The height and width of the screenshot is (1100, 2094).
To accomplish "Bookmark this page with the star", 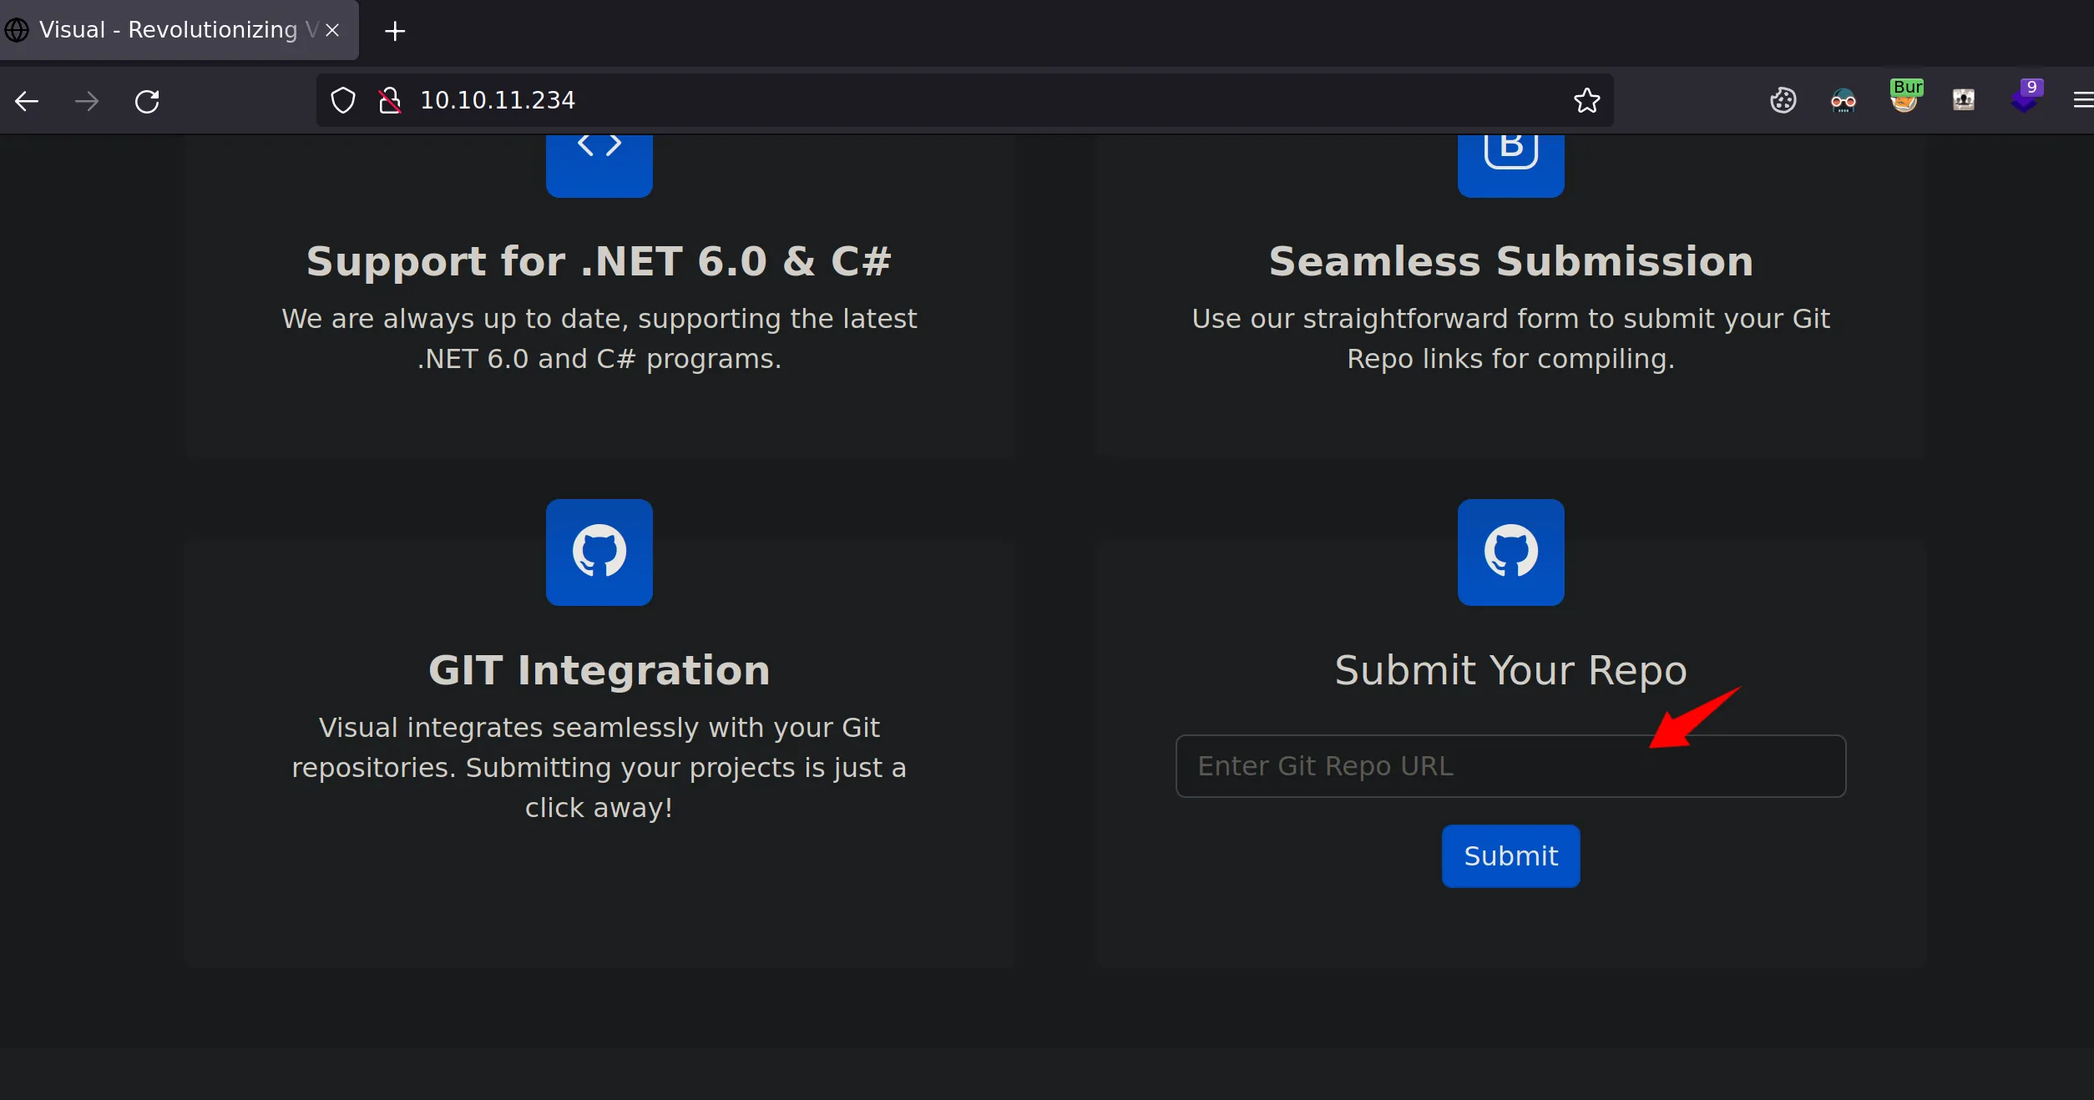I will [x=1586, y=100].
